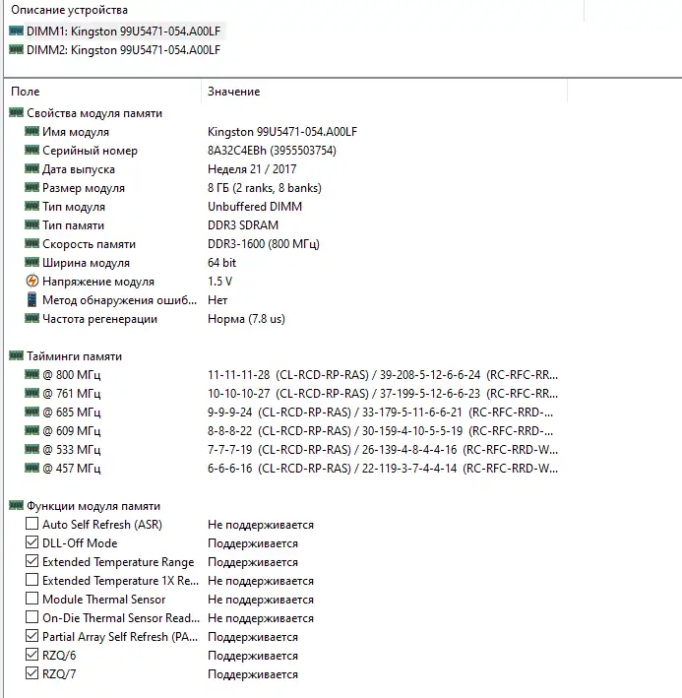Click the icon beside 'Размер модуля'

click(31, 187)
